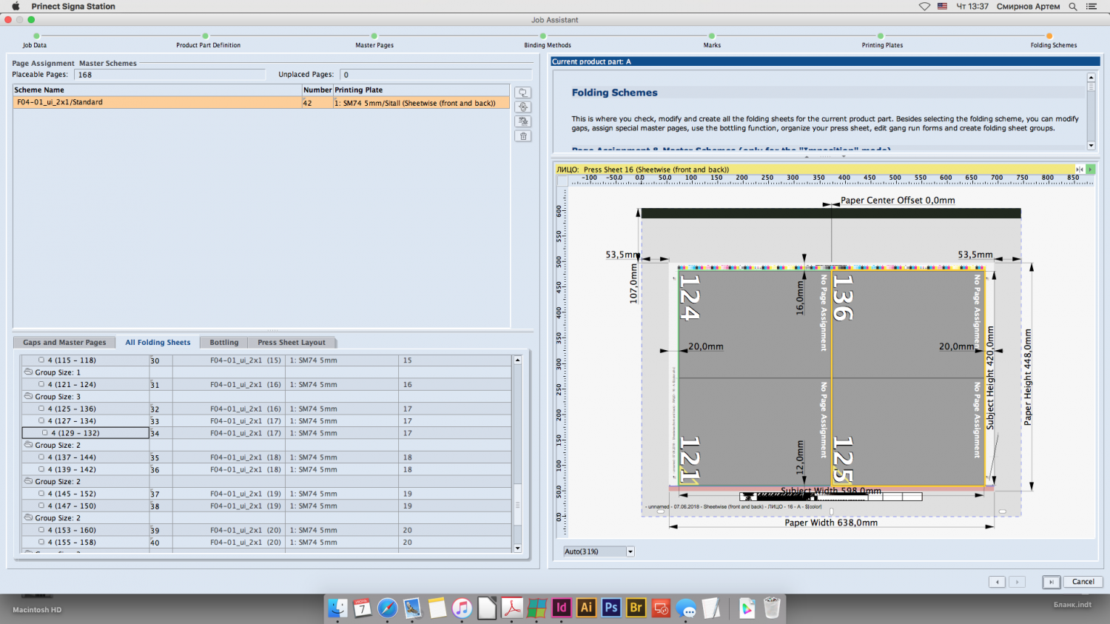Viewport: 1110px width, 624px height.
Task: Collapse the Group Size: 3 folder
Action: [28, 397]
